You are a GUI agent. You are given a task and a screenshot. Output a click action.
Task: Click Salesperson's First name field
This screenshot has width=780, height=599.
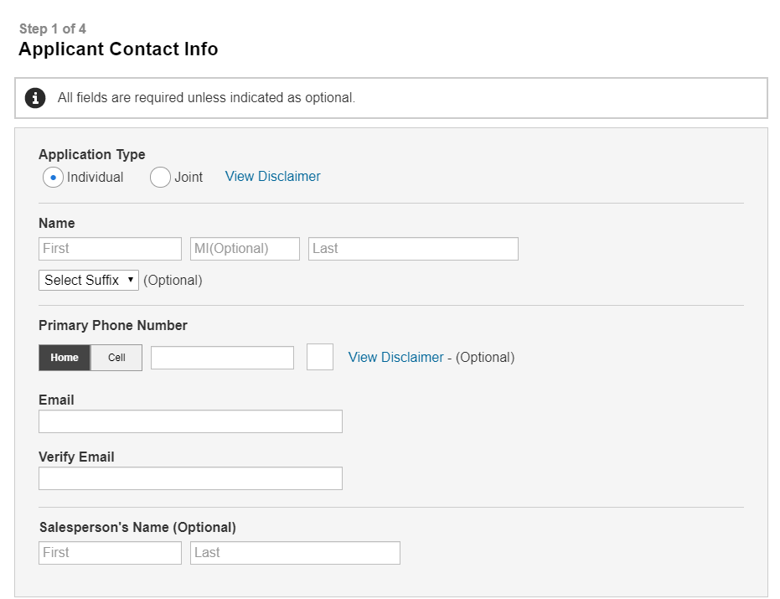click(x=110, y=553)
